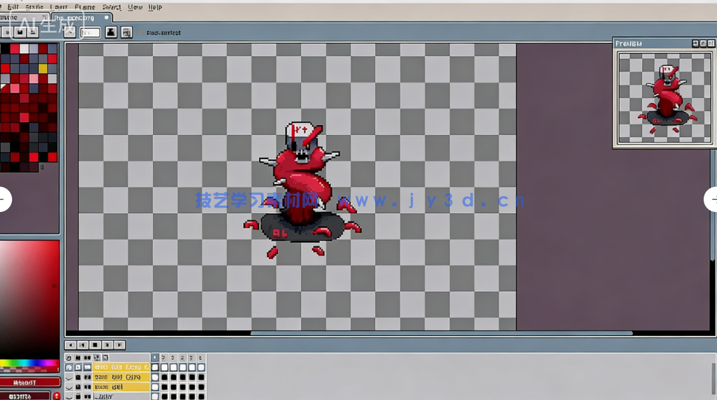Image resolution: width=717 pixels, height=400 pixels.
Task: Open the Help menu
Action: [x=155, y=7]
